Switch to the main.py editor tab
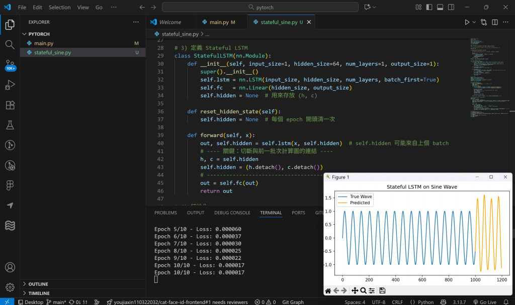Screen dimensions: 515x305 (219, 22)
